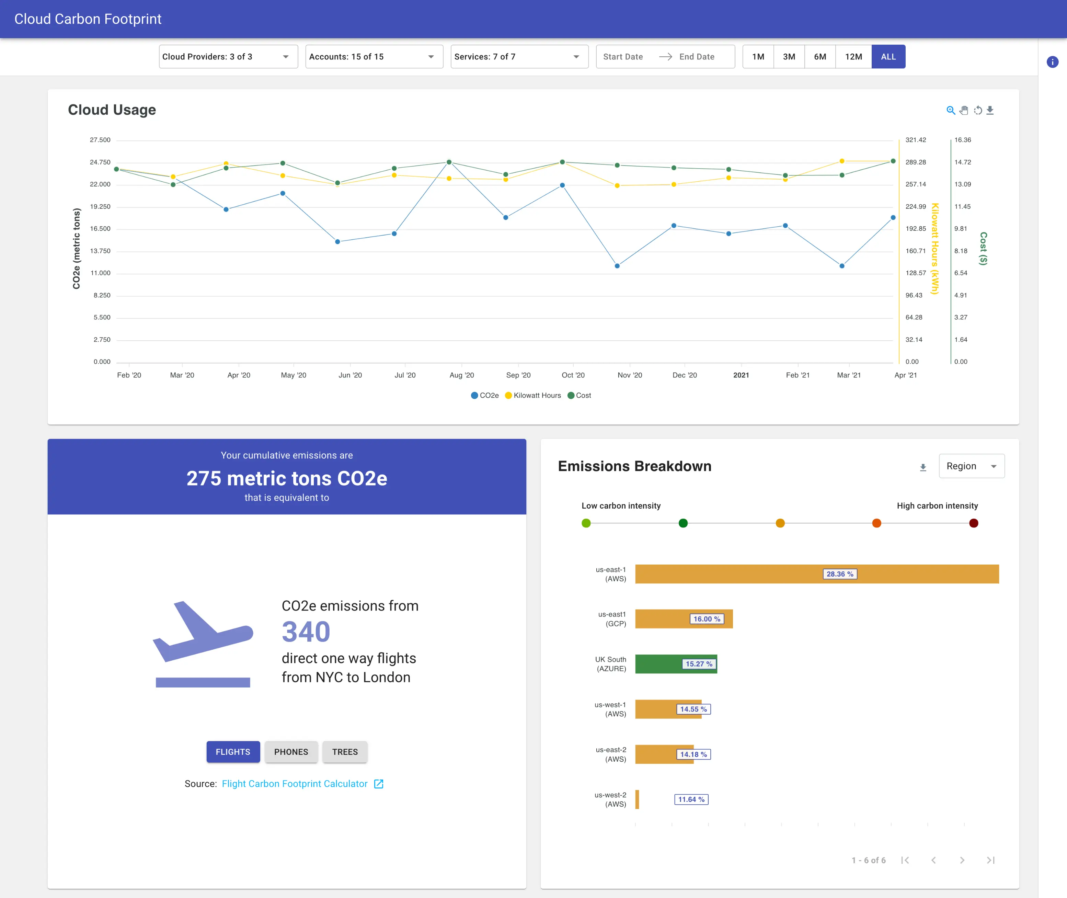The width and height of the screenshot is (1067, 898).
Task: Jump to the last breakdown page
Action: (990, 860)
